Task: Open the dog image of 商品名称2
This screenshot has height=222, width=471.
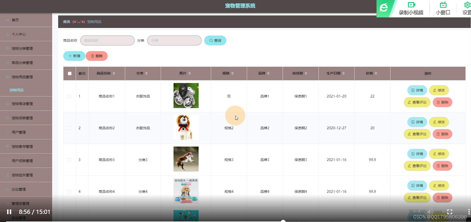Action: 186,127
